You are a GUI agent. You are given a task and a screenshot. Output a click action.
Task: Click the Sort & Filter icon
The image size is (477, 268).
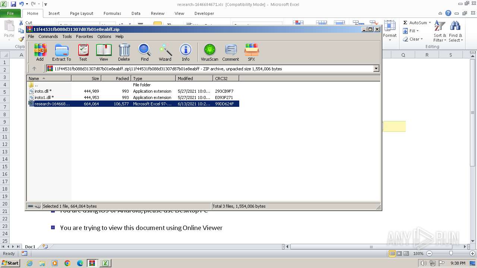(x=440, y=31)
